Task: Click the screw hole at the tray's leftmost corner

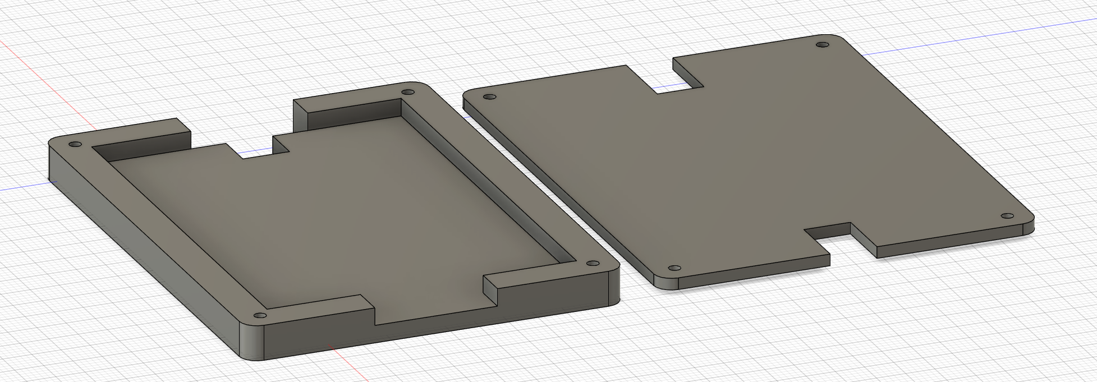Action: point(75,145)
